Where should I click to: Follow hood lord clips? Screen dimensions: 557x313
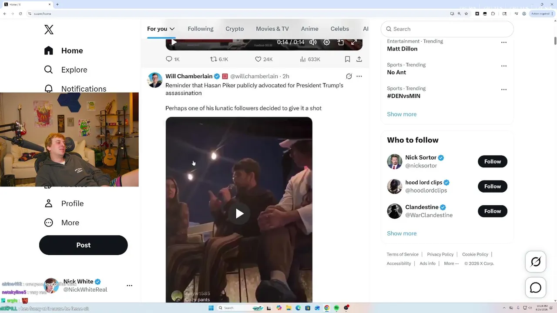(493, 186)
